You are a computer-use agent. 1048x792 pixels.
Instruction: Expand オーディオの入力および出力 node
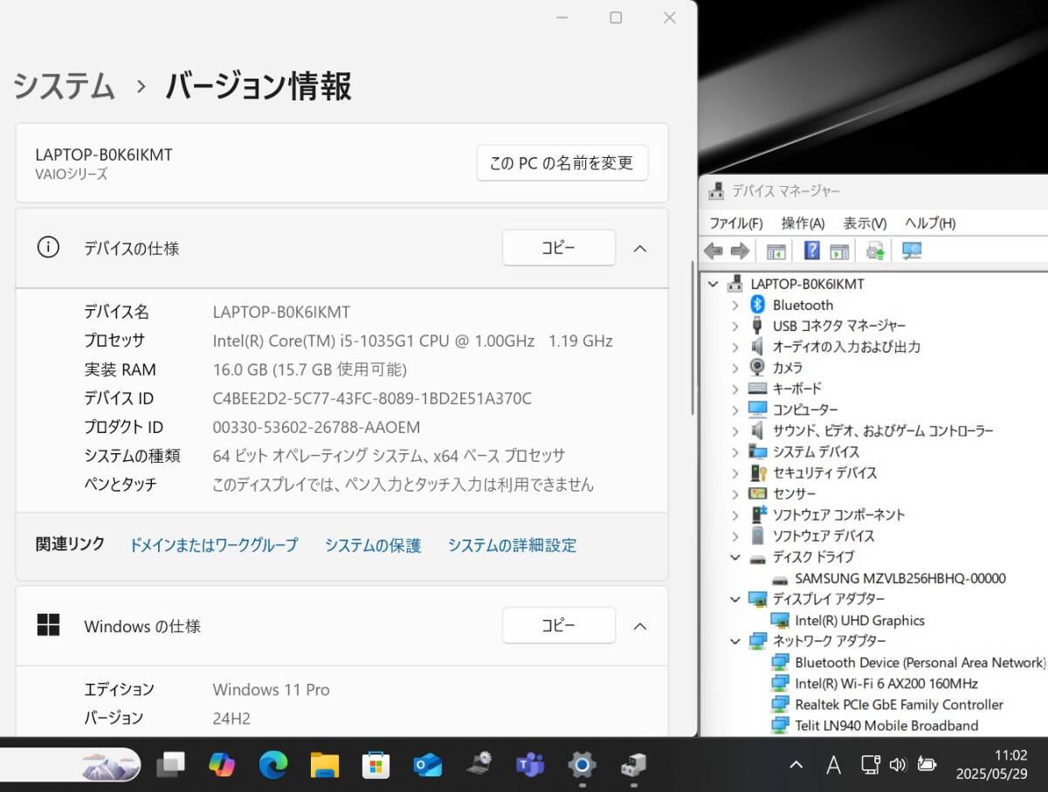click(x=735, y=347)
